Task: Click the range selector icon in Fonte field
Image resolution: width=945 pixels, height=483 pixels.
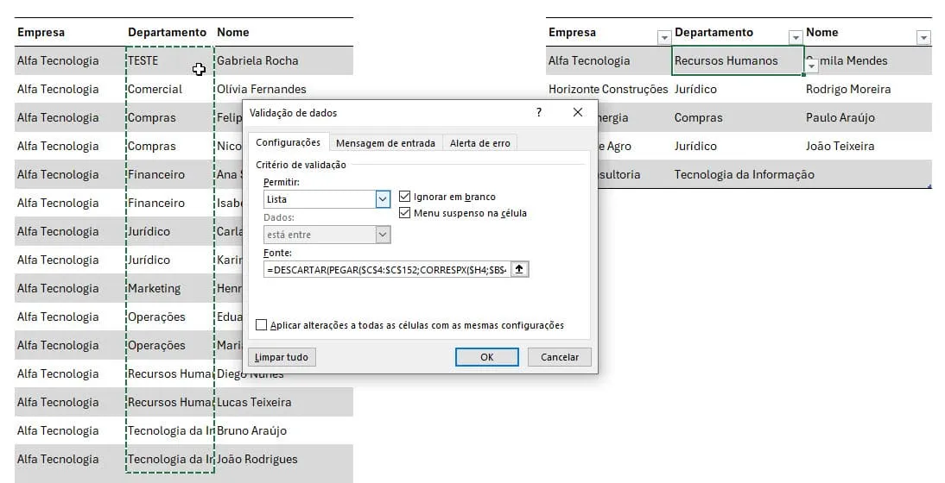Action: pyautogui.click(x=519, y=269)
